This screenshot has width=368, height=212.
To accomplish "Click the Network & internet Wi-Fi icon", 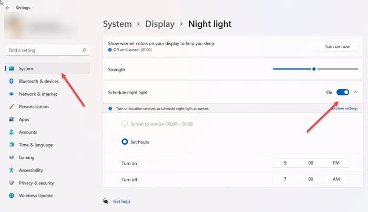I will 12,94.
